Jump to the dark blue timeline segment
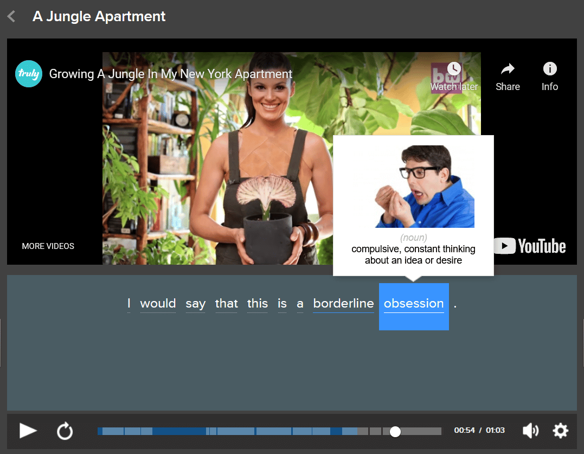The width and height of the screenshot is (584, 454). pos(179,431)
